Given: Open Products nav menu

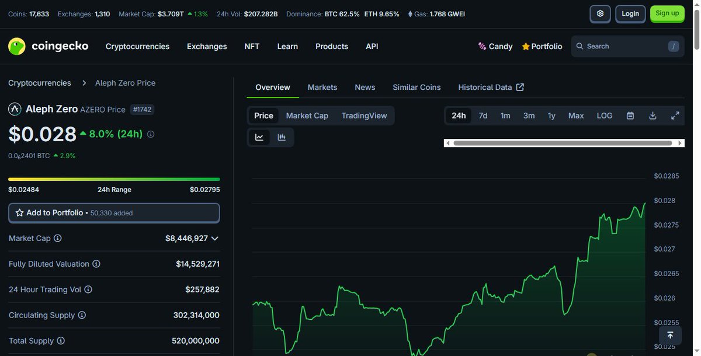Looking at the screenshot, I should click(x=332, y=46).
